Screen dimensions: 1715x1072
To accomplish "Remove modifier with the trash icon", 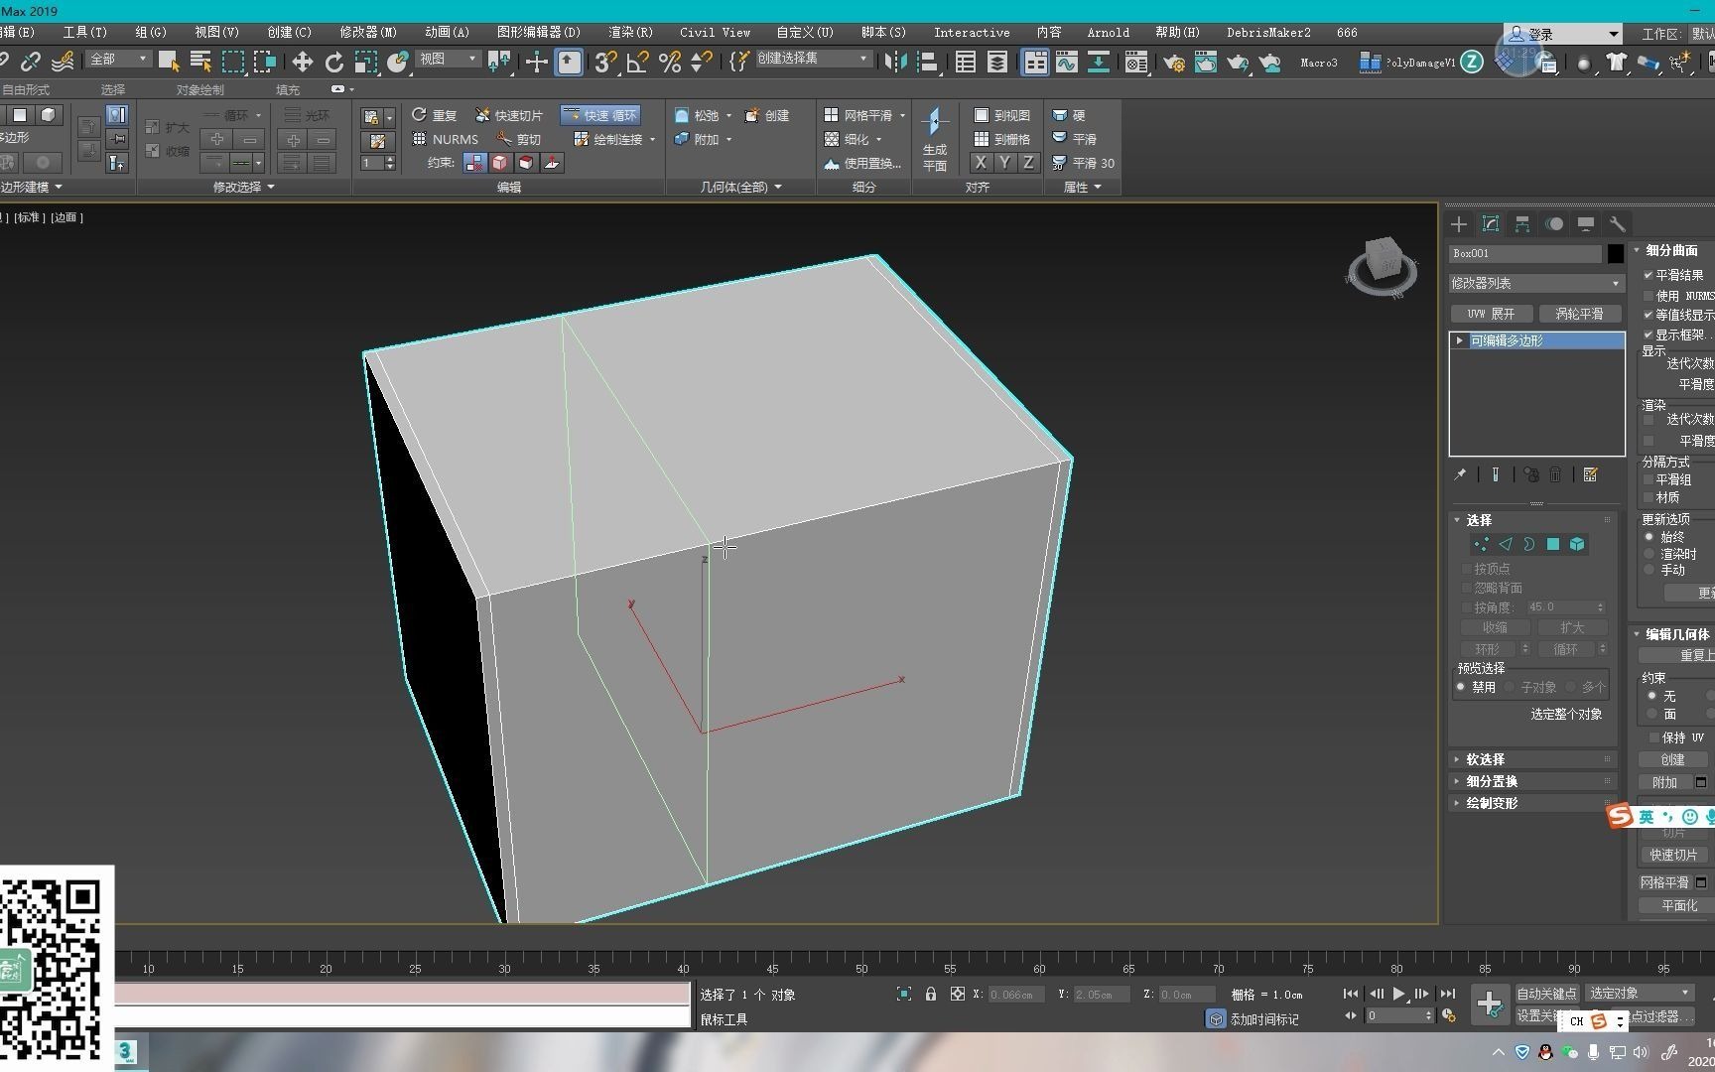I will coord(1555,474).
